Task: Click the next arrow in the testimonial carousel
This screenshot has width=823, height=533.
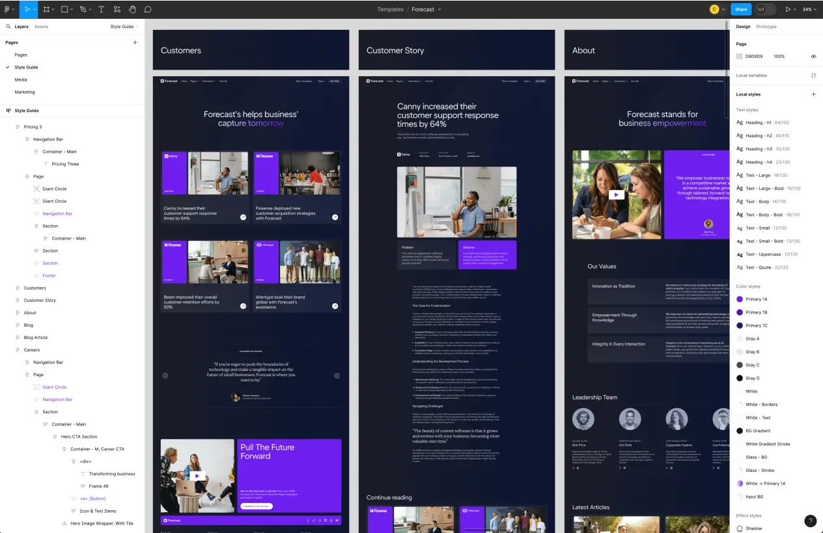Action: pyautogui.click(x=337, y=376)
